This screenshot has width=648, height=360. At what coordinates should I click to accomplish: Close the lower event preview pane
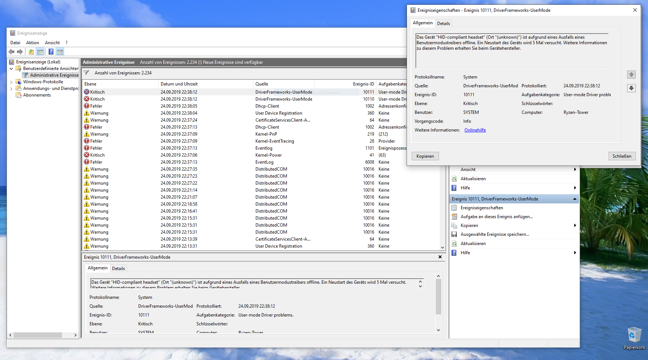[440, 257]
